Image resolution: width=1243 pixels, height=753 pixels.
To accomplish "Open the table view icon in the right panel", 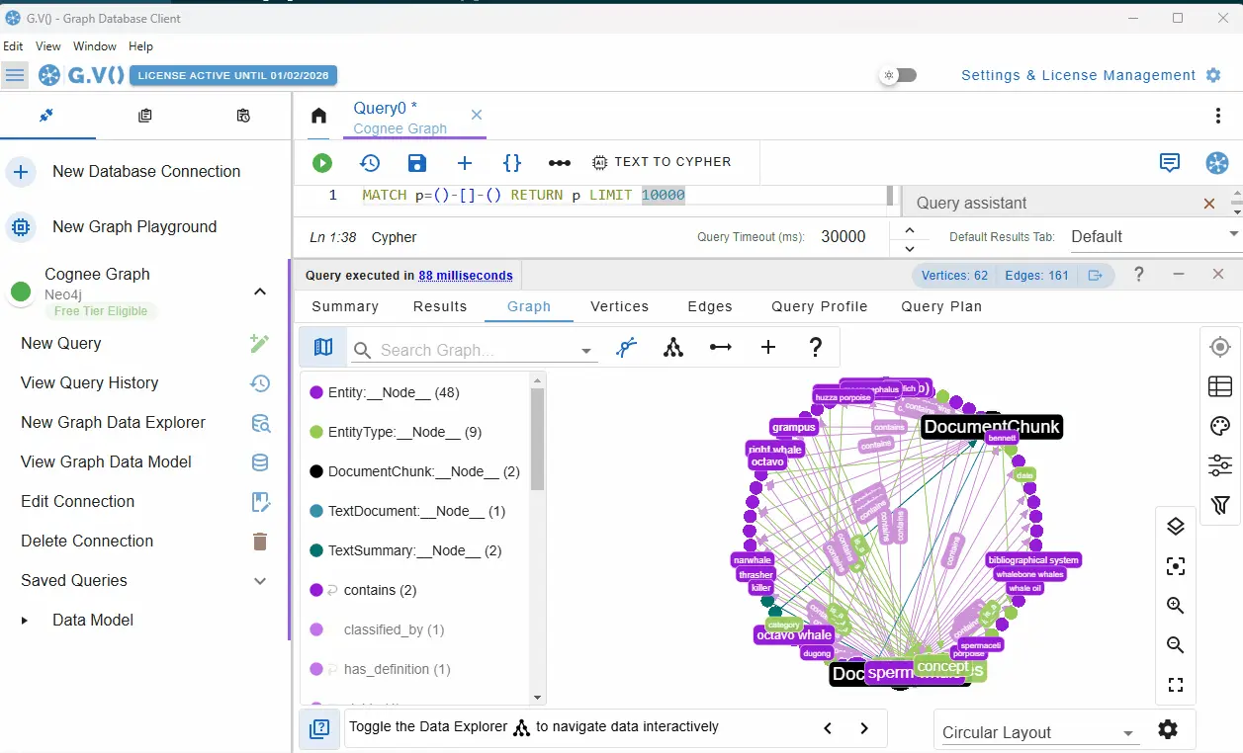I will click(1220, 386).
